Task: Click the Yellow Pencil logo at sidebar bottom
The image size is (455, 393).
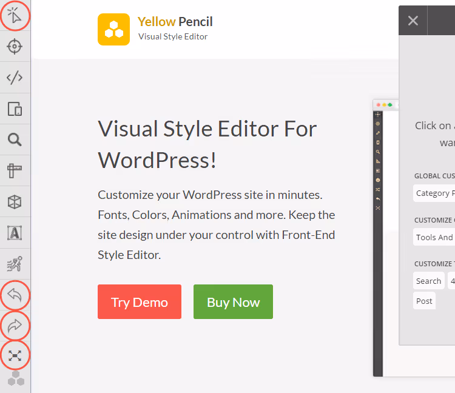Action: [x=16, y=378]
